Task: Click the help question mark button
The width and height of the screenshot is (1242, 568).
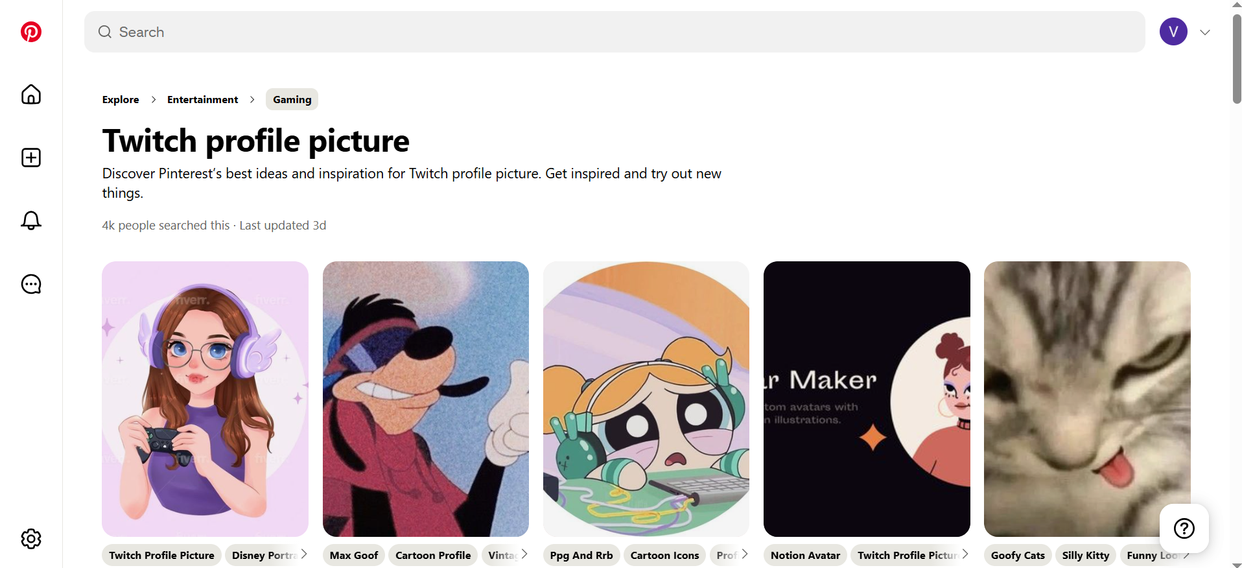Action: tap(1184, 528)
